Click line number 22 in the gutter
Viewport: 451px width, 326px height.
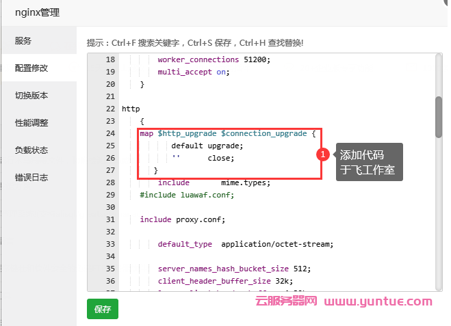[110, 109]
